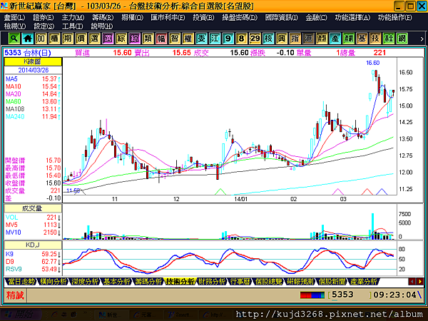This screenshot has width=428, height=321.
Task: Click the red 幅 toolbar icon
Action: click(x=161, y=39)
